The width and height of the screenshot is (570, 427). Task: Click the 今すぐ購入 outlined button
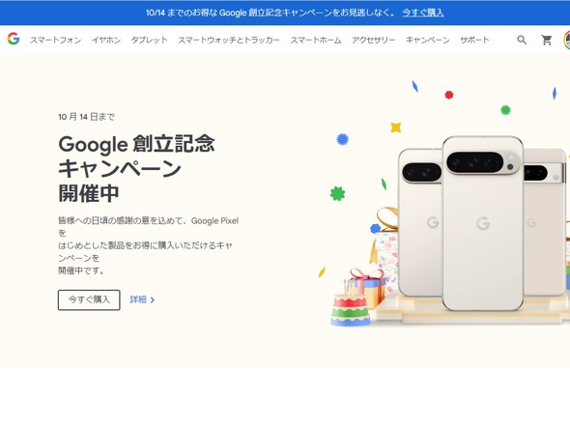(x=89, y=299)
